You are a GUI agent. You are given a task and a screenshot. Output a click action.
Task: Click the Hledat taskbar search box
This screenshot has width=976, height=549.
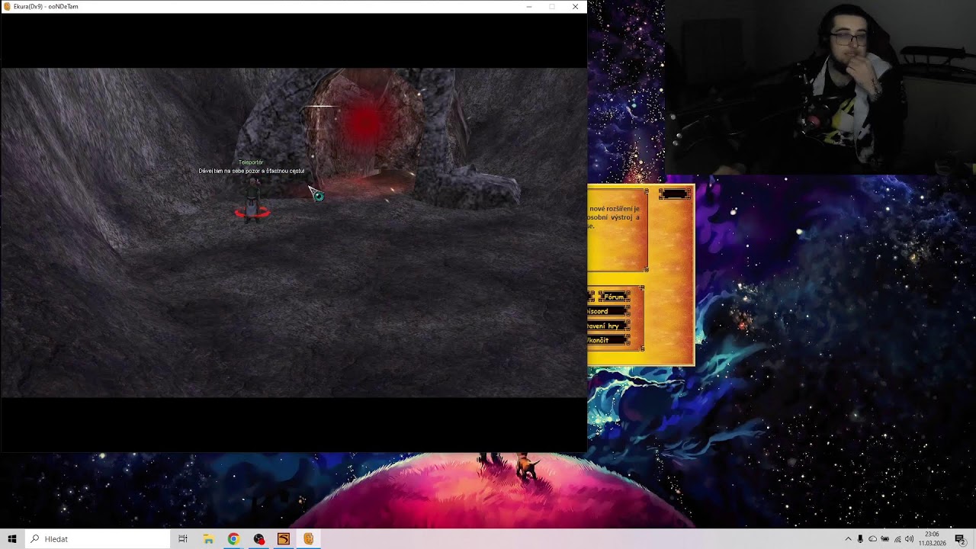98,539
